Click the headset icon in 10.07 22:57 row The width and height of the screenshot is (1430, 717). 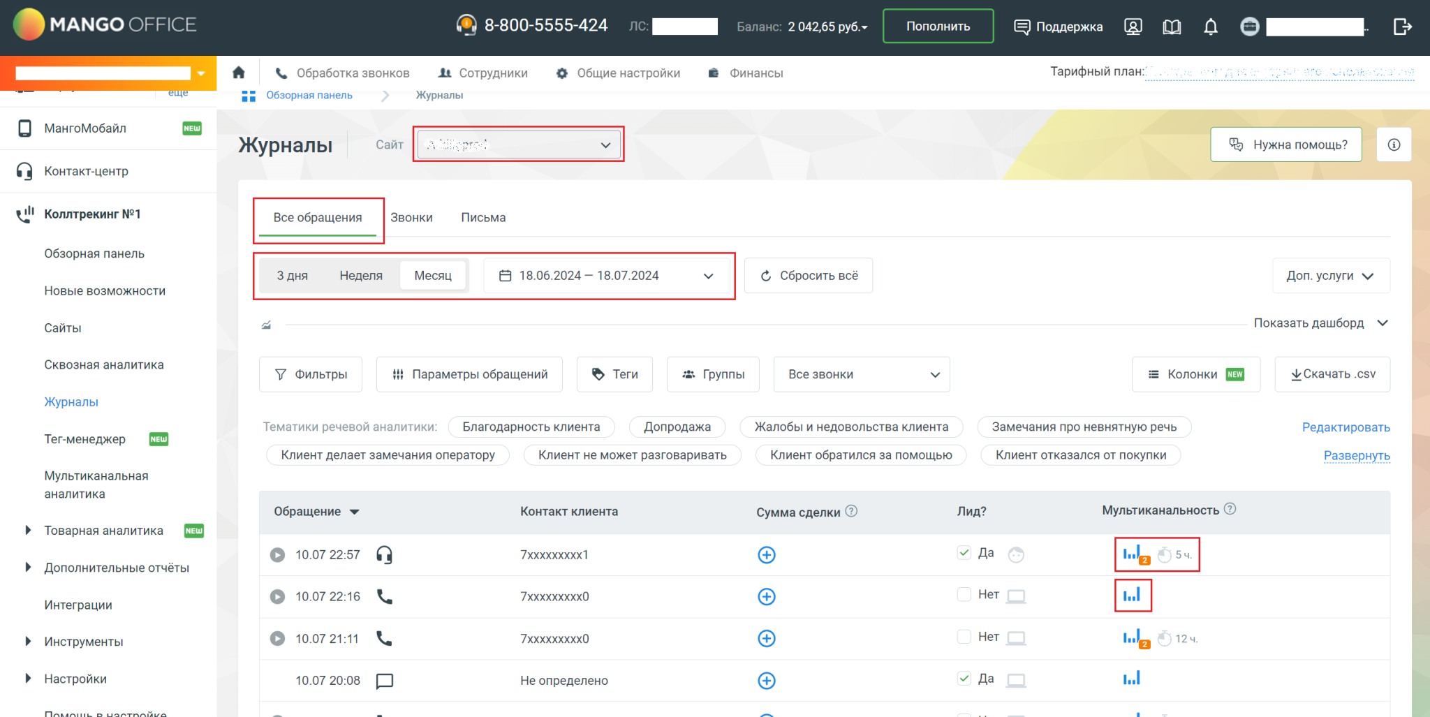(384, 555)
